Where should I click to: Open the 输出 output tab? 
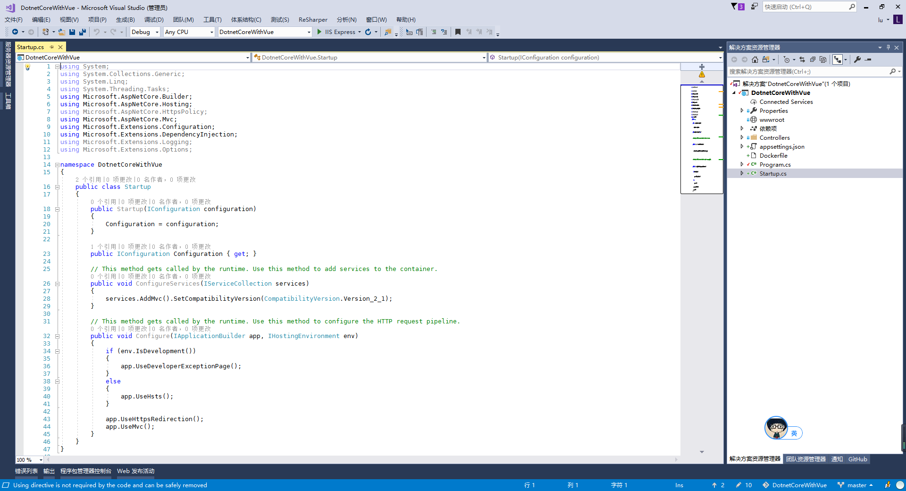[x=49, y=471]
